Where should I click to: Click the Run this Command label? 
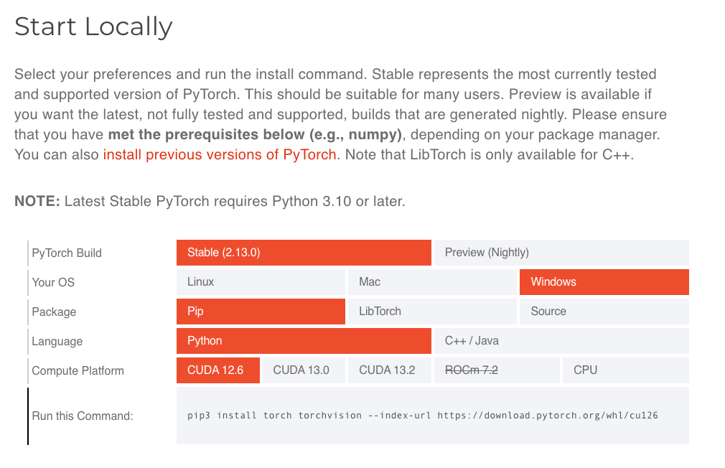click(83, 416)
